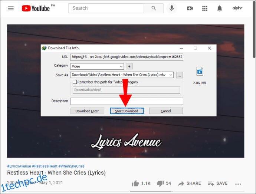Image resolution: width=256 pixels, height=194 pixels.
Task: Click the May 1, 2021 date text
Action: (x=51, y=183)
